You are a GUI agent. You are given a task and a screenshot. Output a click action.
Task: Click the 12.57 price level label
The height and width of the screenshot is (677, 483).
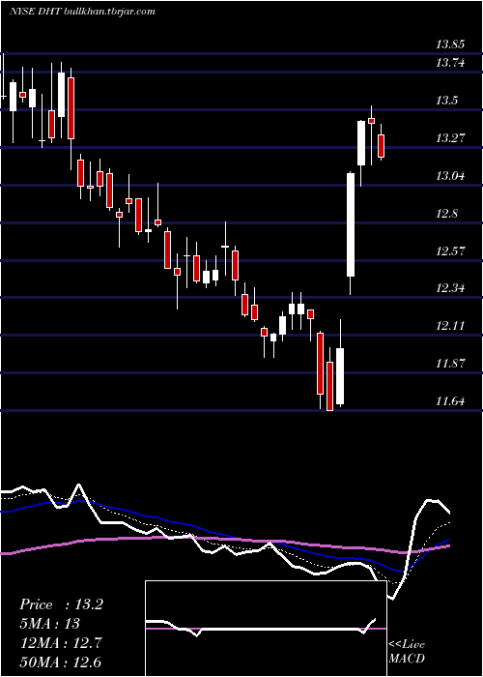[x=449, y=250]
